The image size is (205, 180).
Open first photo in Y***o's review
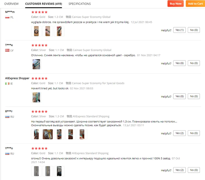click(x=36, y=171)
